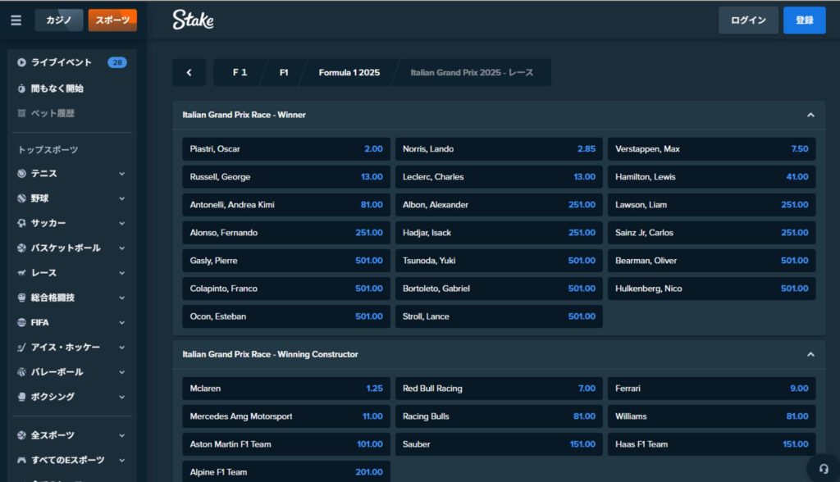Expand the テニス sidebar dropdown

121,174
